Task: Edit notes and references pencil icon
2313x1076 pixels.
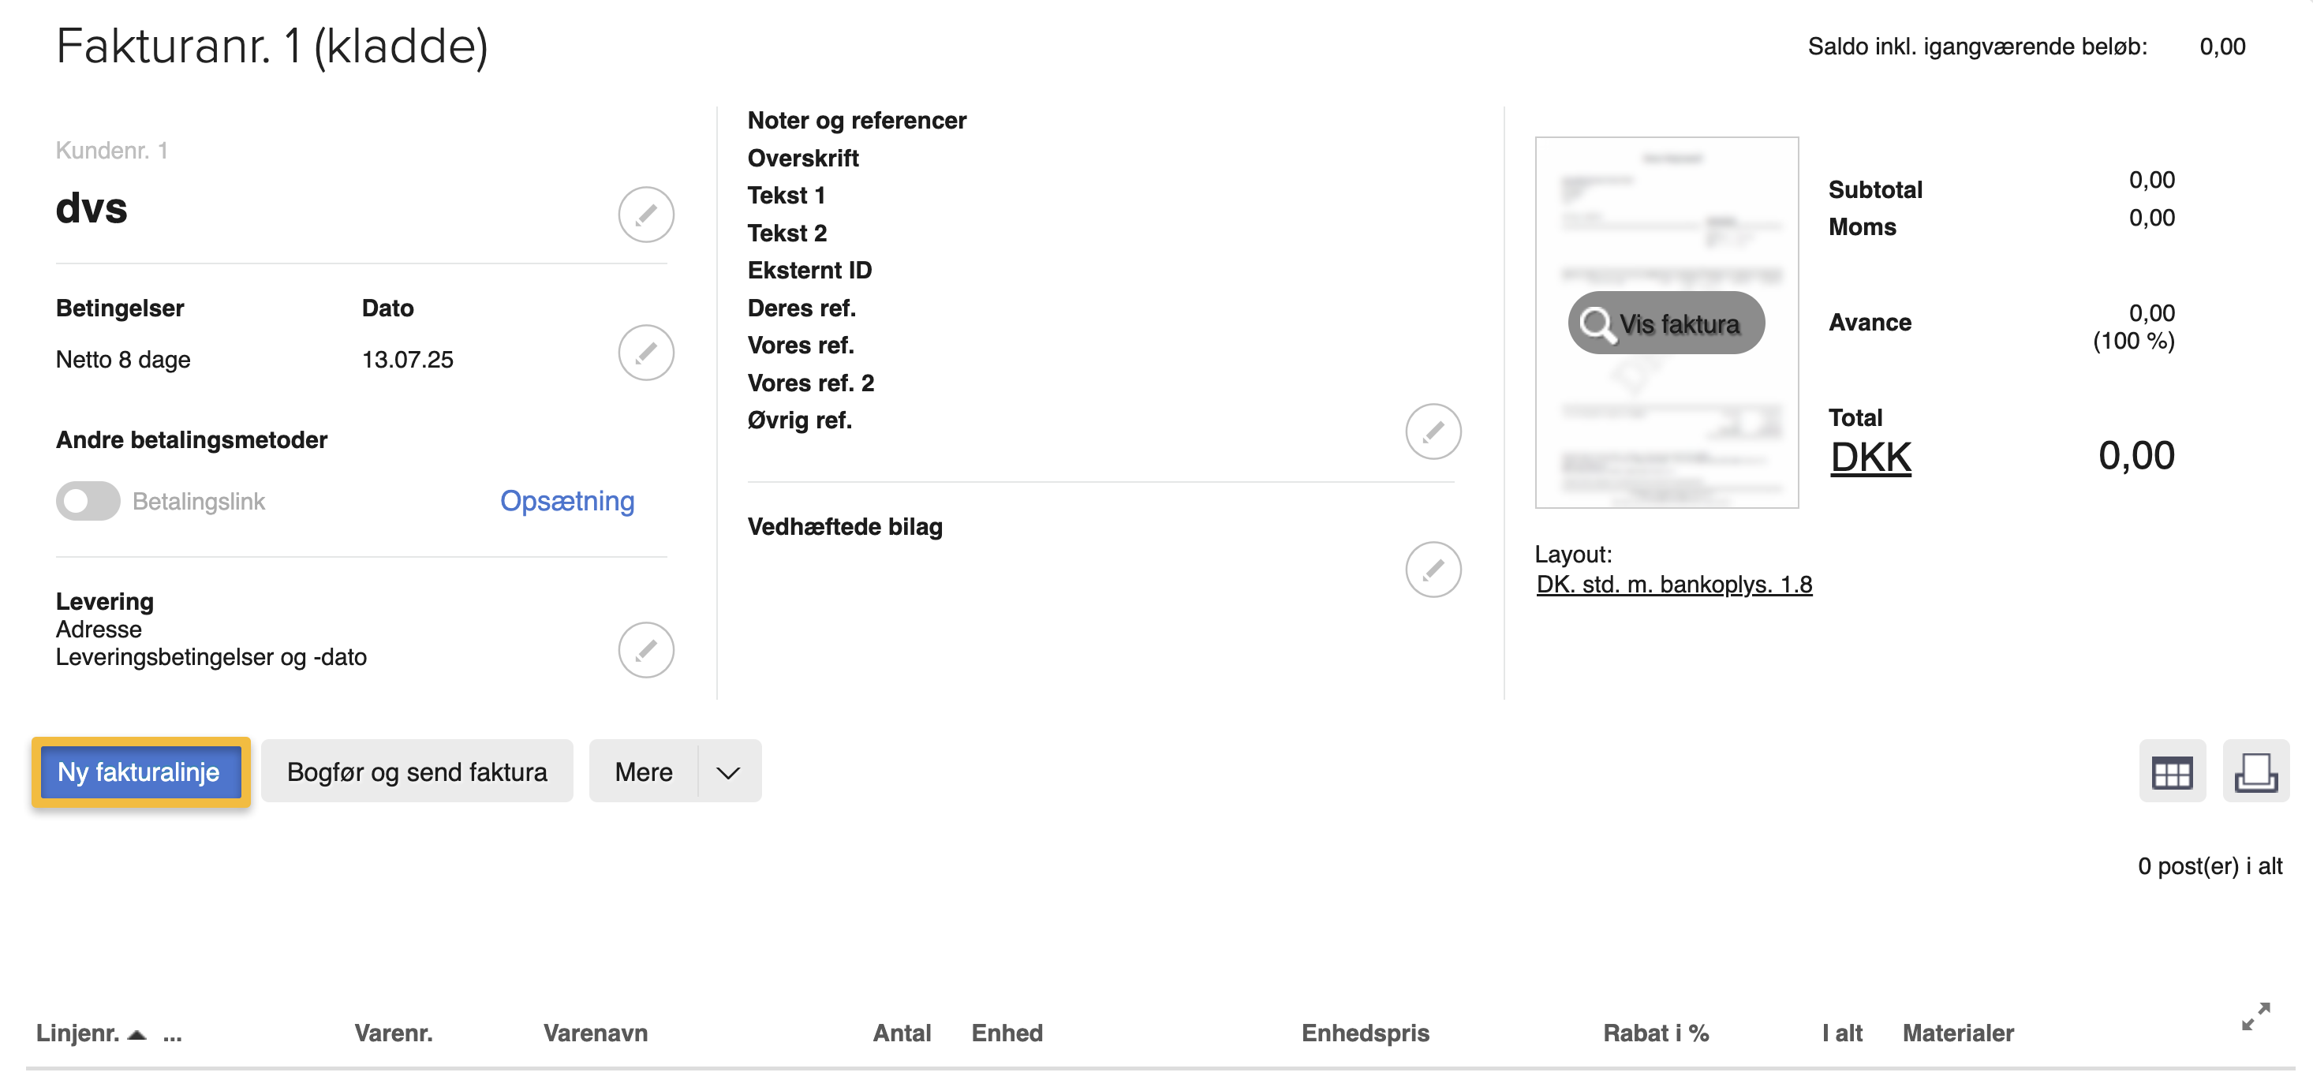Action: point(1432,432)
